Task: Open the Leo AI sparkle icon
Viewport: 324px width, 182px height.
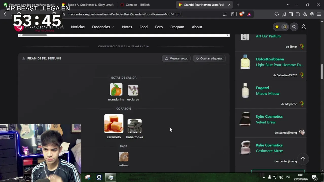Action: pos(305,14)
